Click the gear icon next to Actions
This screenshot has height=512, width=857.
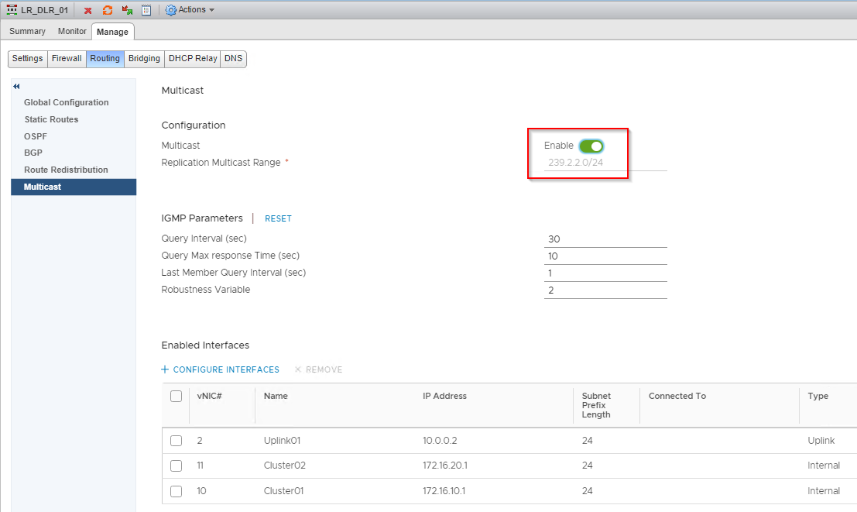pos(171,10)
